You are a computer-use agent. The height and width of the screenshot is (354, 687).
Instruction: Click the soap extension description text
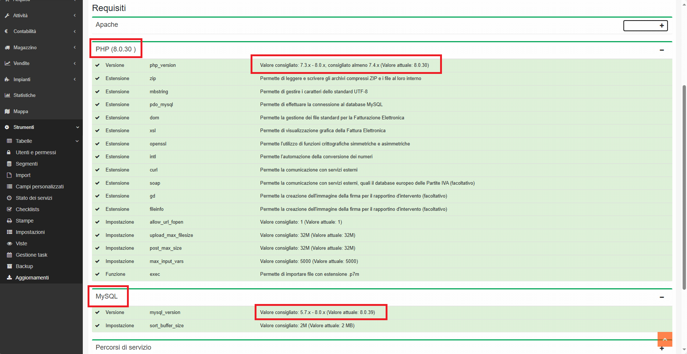tap(367, 183)
